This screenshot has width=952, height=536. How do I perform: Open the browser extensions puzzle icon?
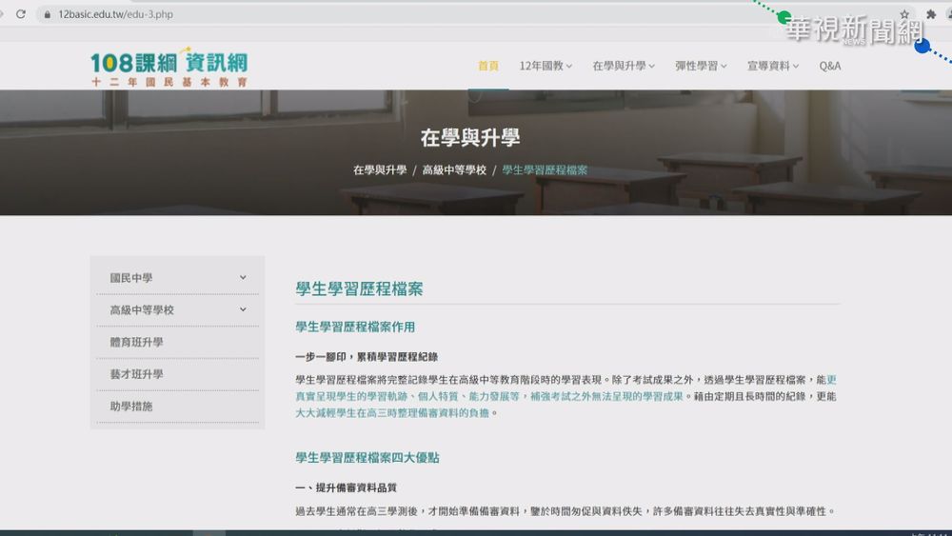(x=931, y=14)
